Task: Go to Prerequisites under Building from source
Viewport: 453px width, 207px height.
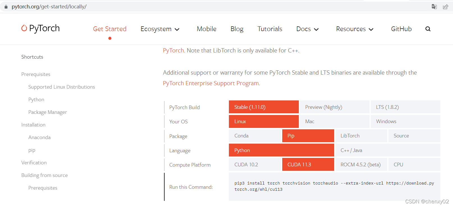Action: coord(43,188)
